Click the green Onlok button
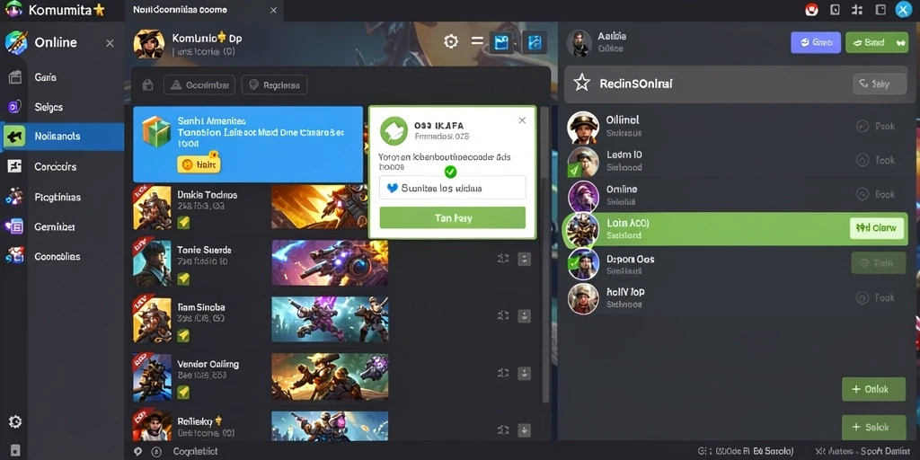The height and width of the screenshot is (460, 920). pyautogui.click(x=873, y=389)
